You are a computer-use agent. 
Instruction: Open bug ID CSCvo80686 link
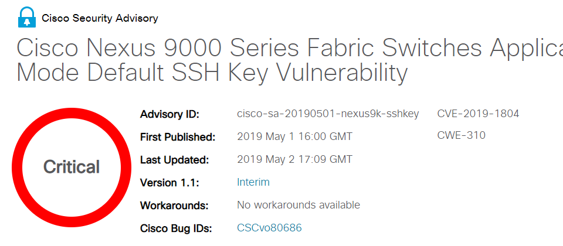click(269, 228)
